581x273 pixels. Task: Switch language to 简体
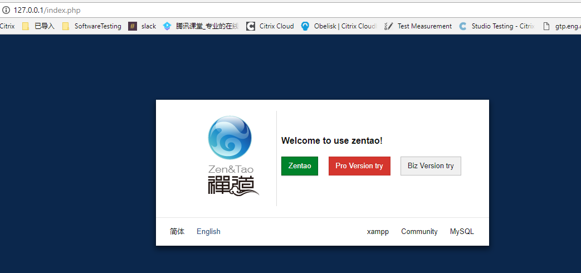(177, 232)
